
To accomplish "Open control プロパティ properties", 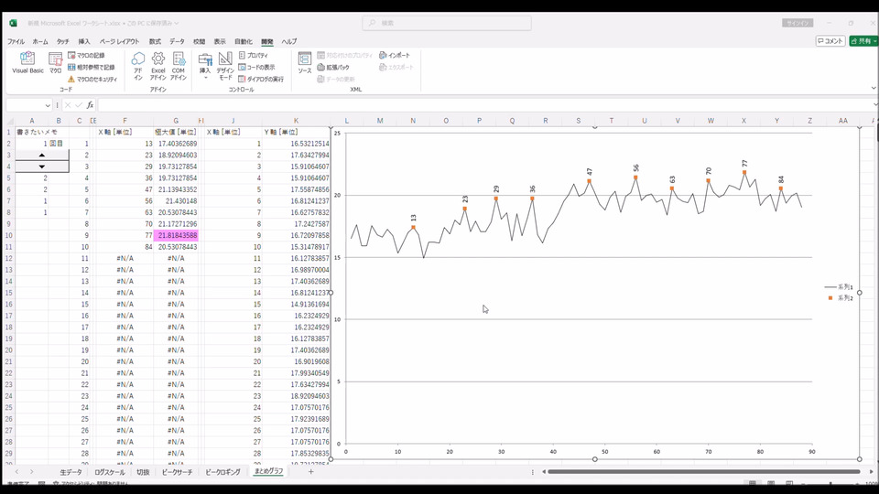I will pyautogui.click(x=254, y=56).
